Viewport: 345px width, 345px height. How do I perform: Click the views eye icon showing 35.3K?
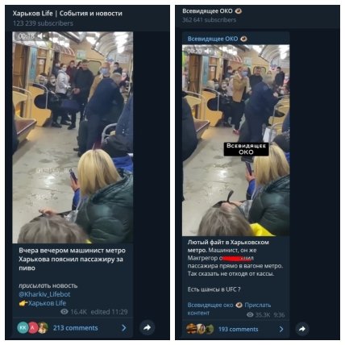250,314
